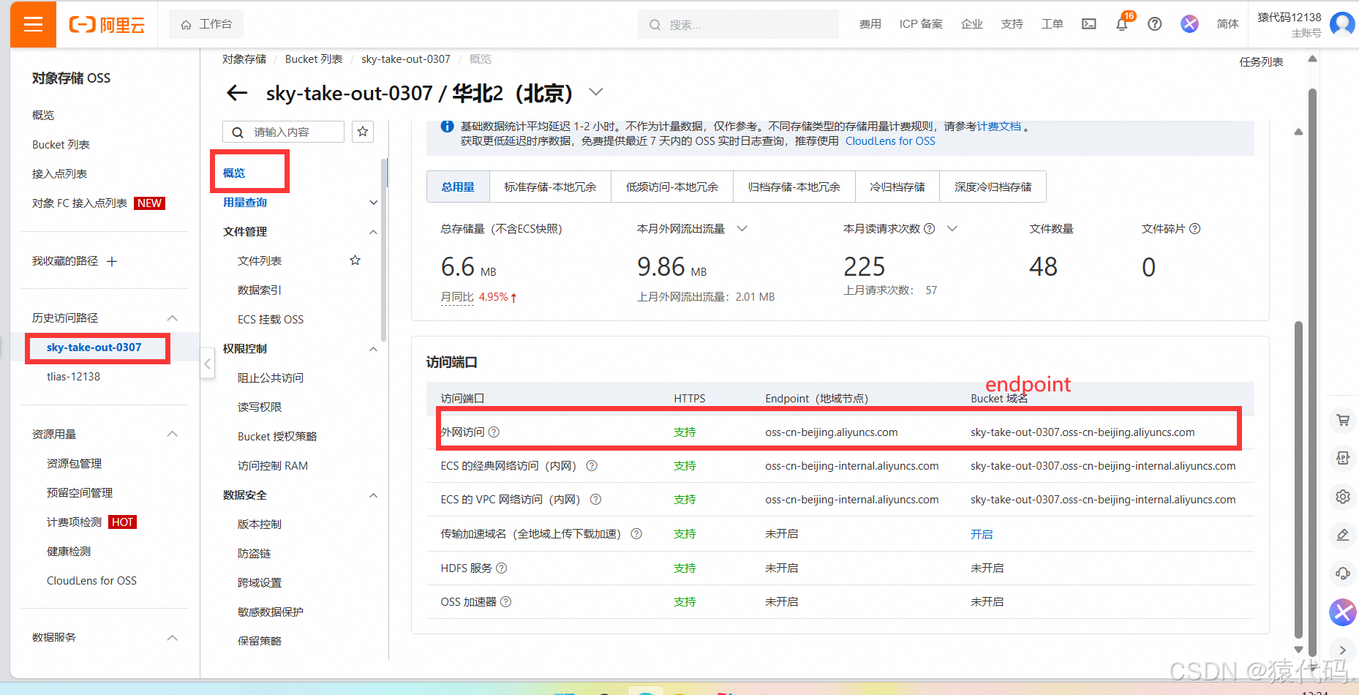The width and height of the screenshot is (1359, 695).
Task: Open the customer support headset icon
Action: point(1343,574)
